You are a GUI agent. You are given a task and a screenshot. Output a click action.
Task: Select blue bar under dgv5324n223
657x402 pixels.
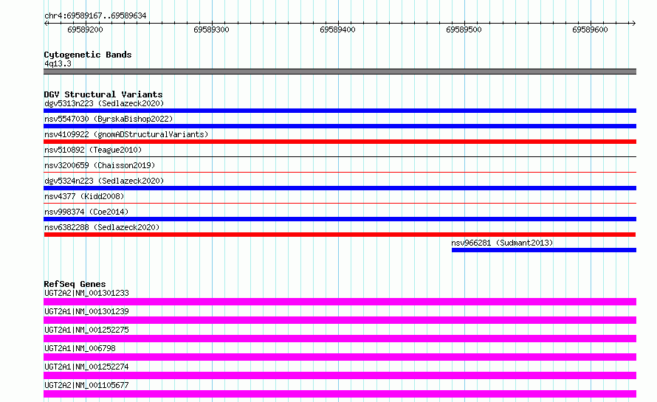[340, 188]
